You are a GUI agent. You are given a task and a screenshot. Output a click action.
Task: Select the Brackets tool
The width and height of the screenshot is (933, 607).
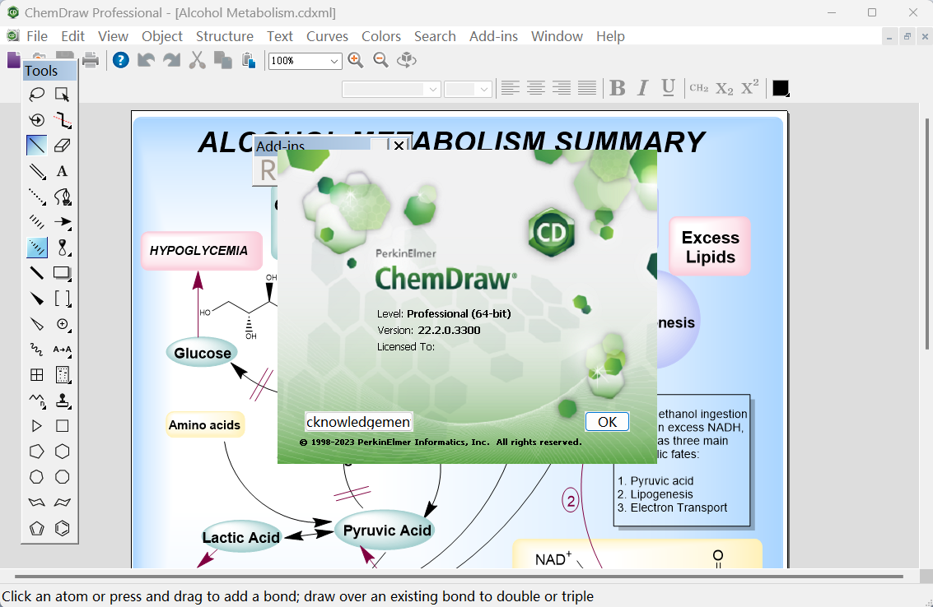point(62,299)
